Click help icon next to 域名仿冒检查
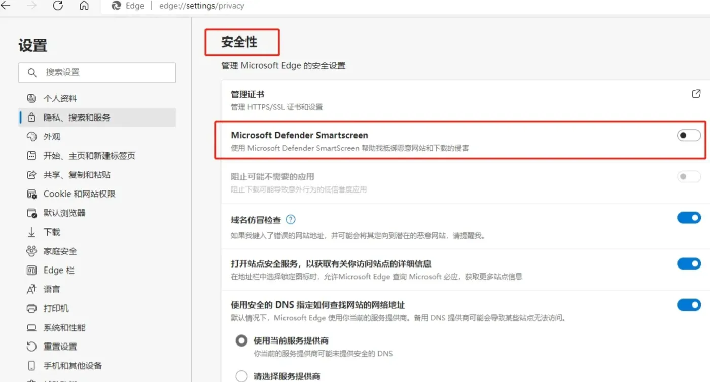Image resolution: width=710 pixels, height=382 pixels. [x=291, y=220]
